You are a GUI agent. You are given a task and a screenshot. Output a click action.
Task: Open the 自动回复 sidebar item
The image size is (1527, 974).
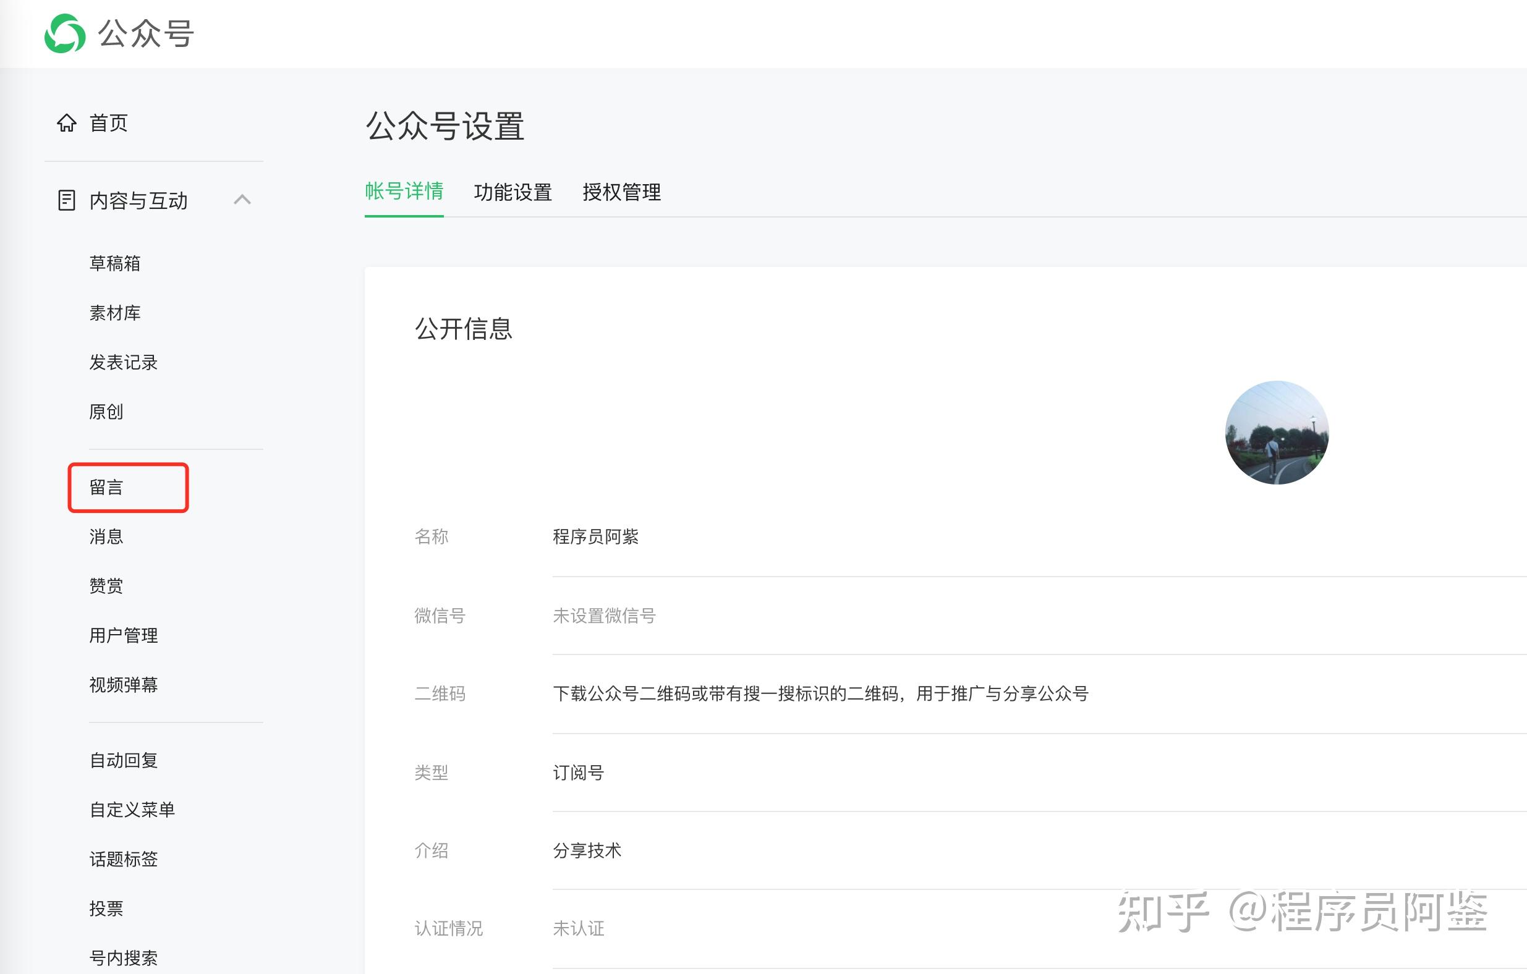pyautogui.click(x=124, y=760)
